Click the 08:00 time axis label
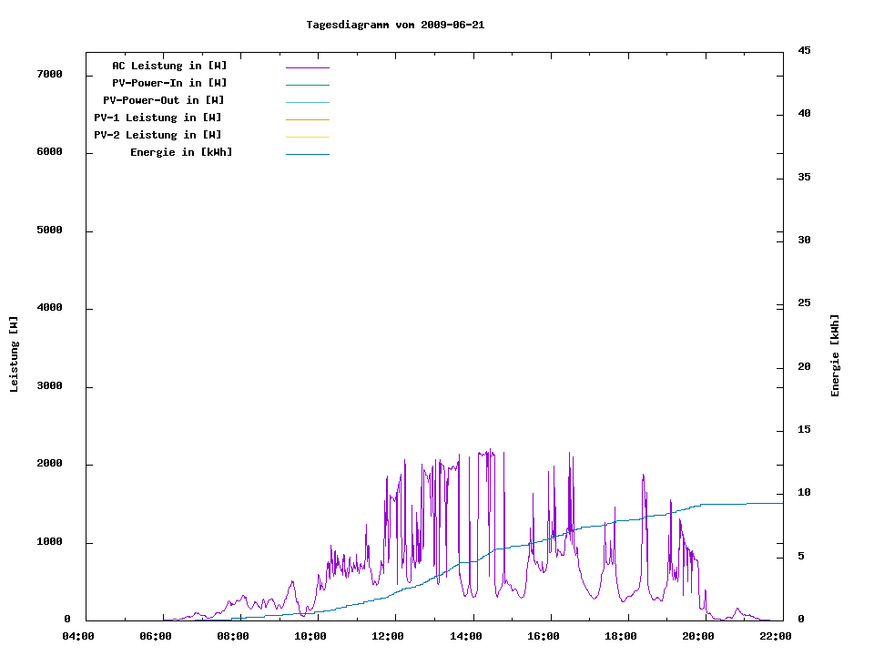This screenshot has width=874, height=656. click(x=233, y=637)
